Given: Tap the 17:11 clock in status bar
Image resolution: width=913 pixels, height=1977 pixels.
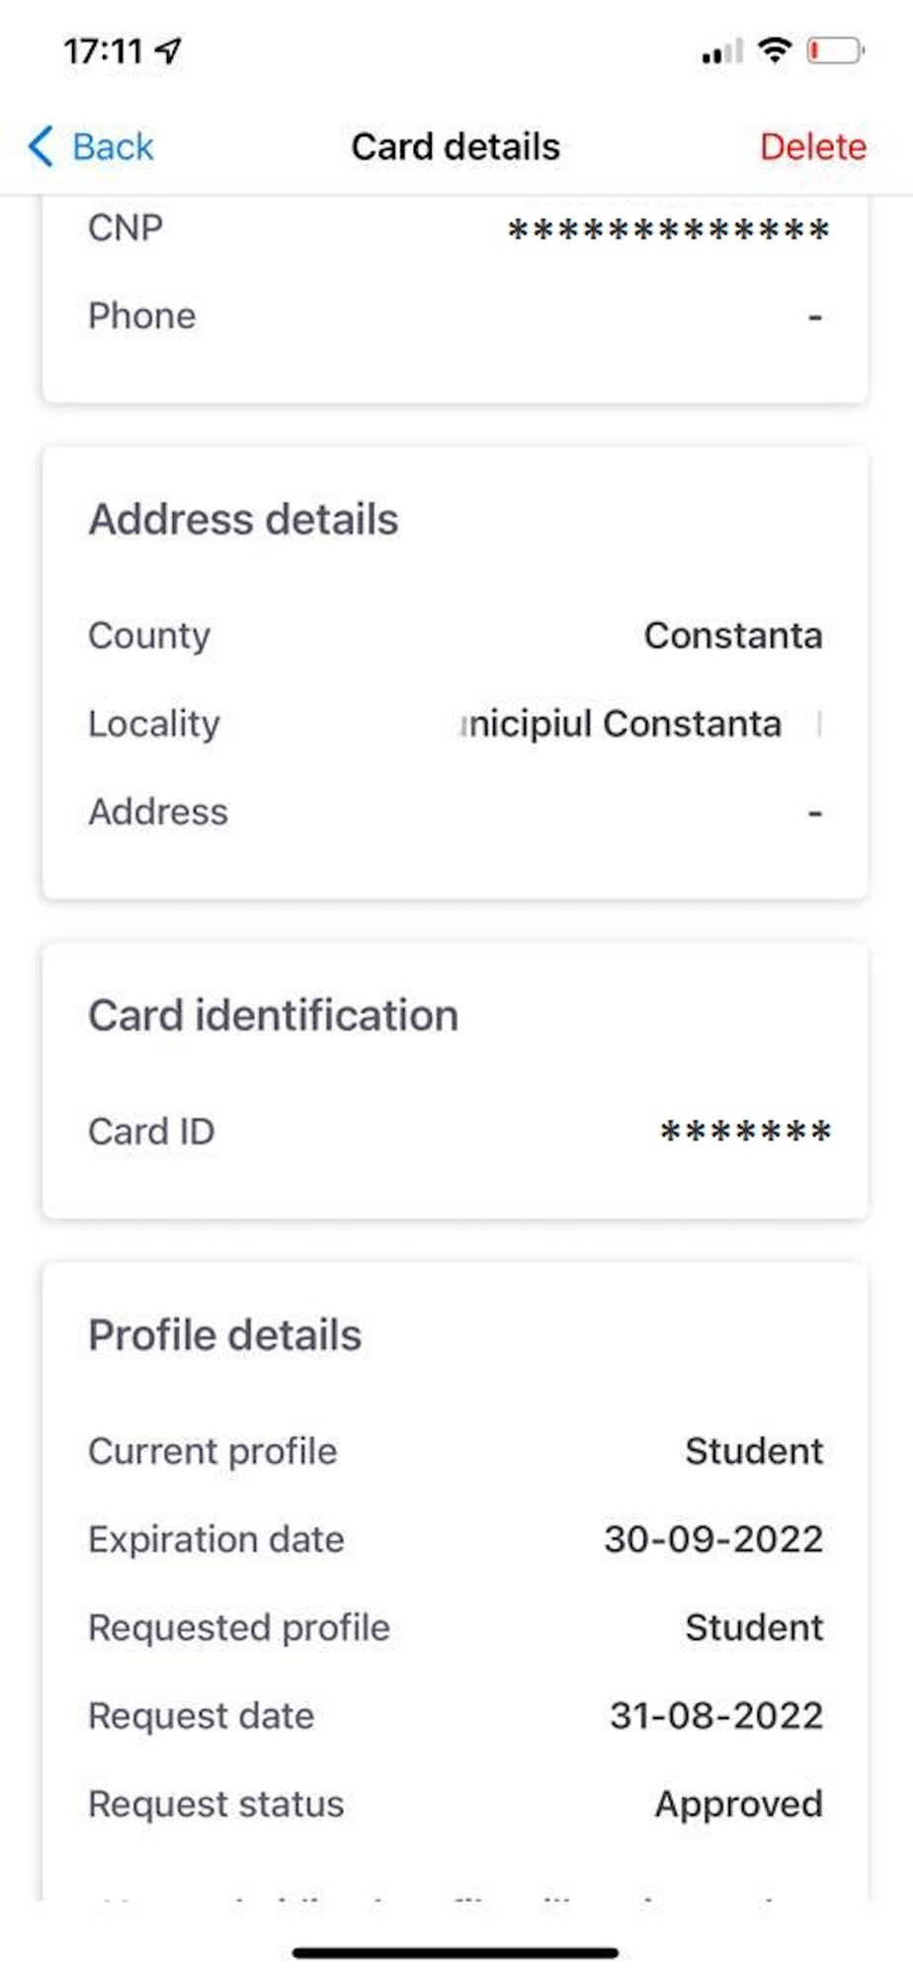Looking at the screenshot, I should click(x=104, y=50).
